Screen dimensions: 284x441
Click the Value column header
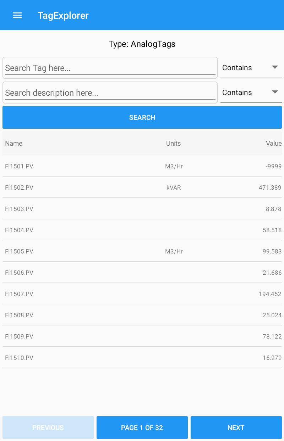click(274, 143)
